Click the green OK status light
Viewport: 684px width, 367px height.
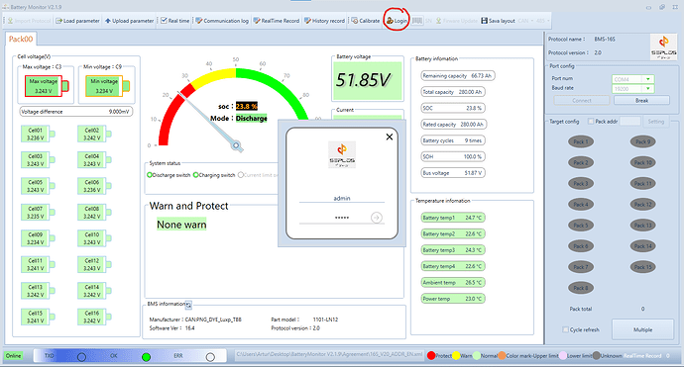[x=146, y=357]
